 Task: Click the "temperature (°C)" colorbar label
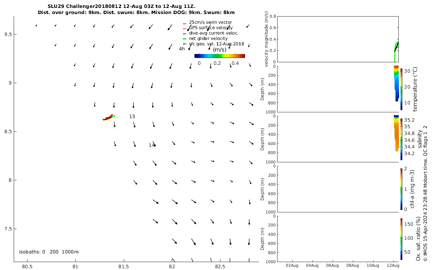point(415,89)
